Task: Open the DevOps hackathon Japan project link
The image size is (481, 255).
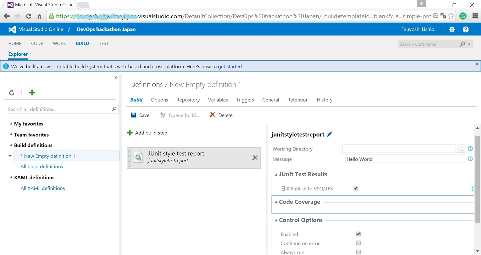Action: [106, 29]
